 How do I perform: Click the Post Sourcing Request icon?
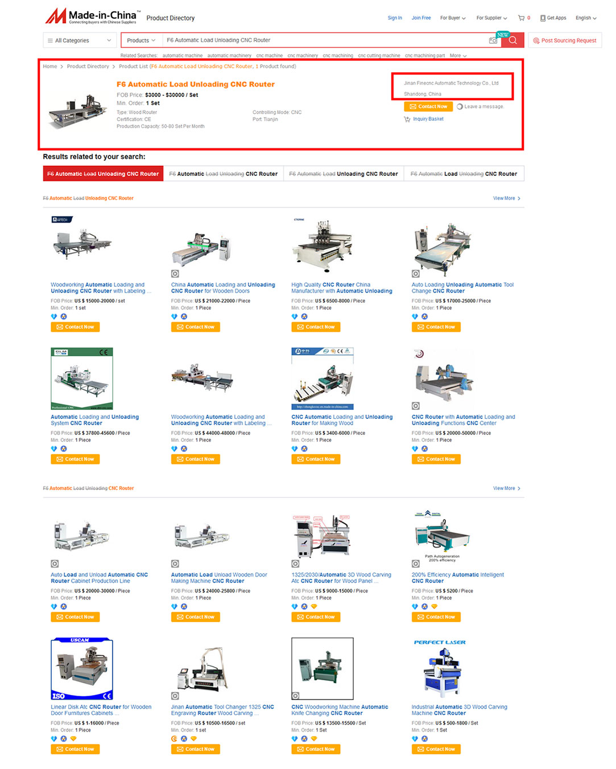[536, 41]
